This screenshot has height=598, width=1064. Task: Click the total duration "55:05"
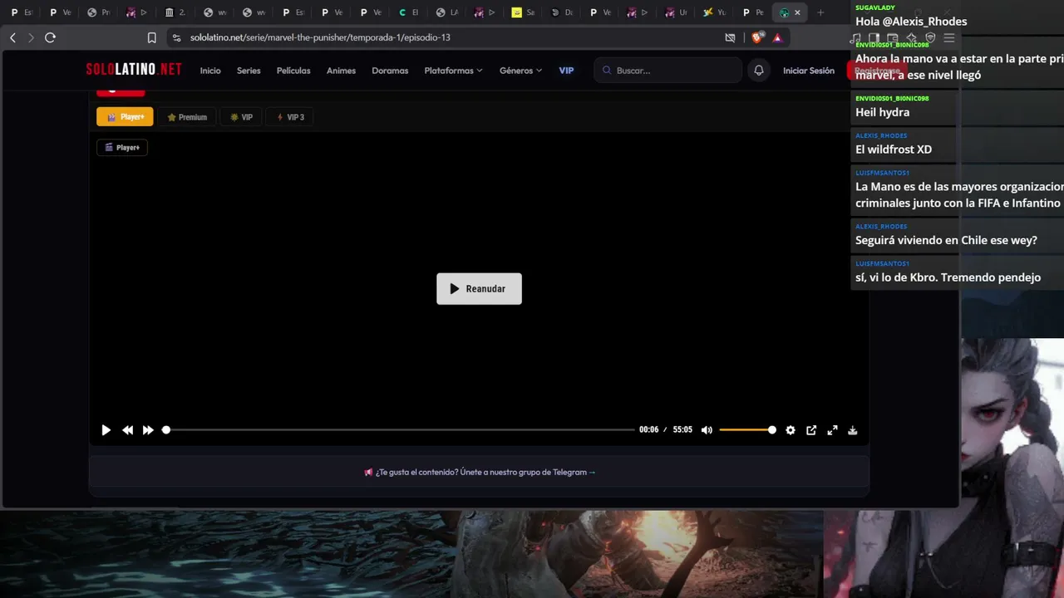pos(682,430)
